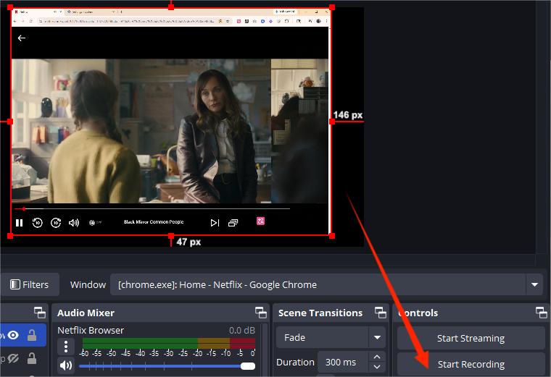This screenshot has height=377, width=551.
Task: Click the Start Recording button
Action: click(x=471, y=364)
